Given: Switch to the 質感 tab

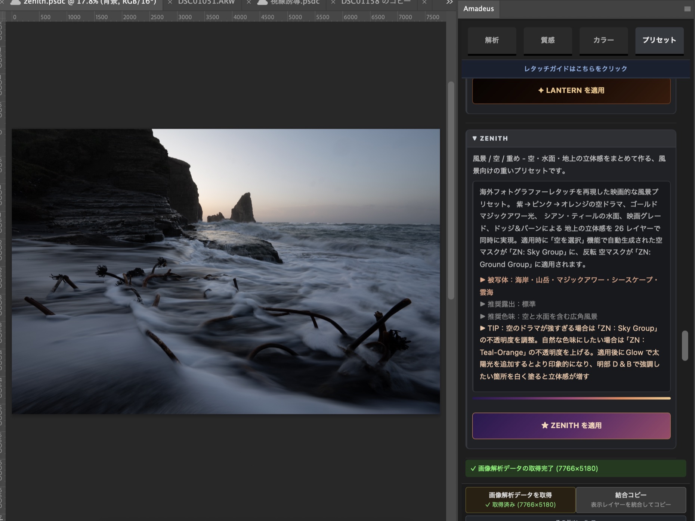Looking at the screenshot, I should coord(548,40).
